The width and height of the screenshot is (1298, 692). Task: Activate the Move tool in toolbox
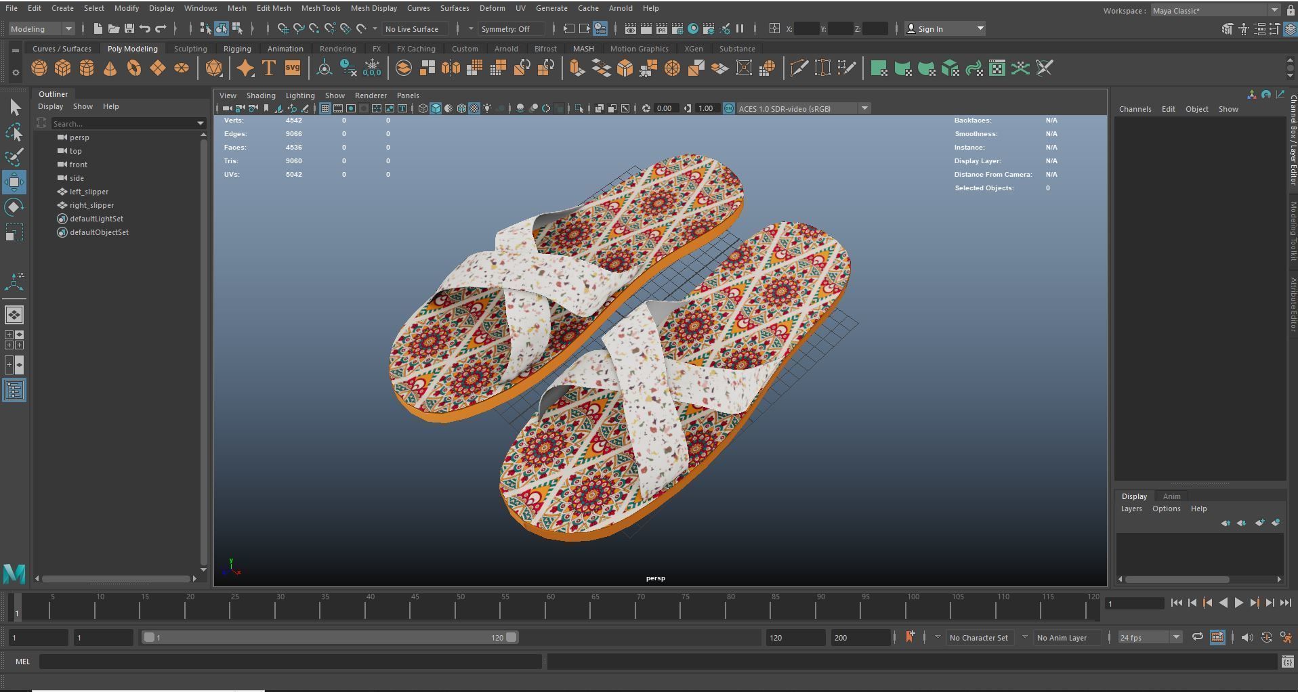pyautogui.click(x=14, y=182)
